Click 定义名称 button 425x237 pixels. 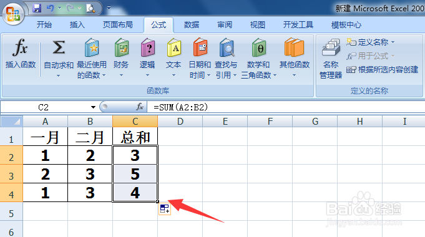[368, 42]
